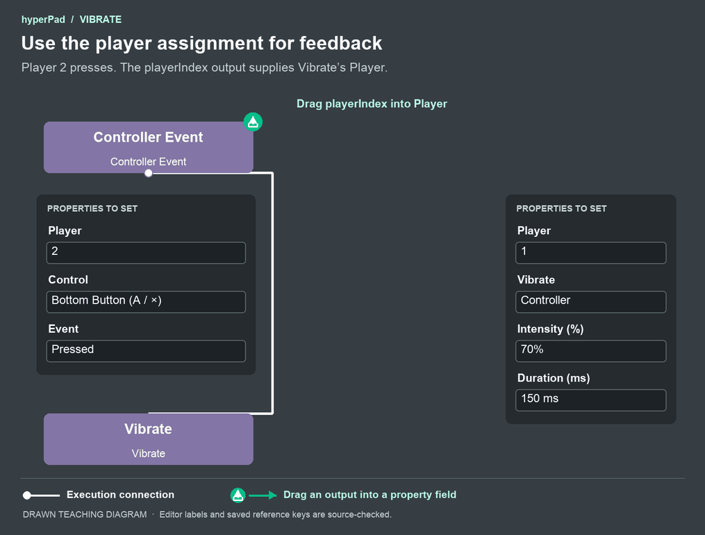Open the Control field Bottom Button (A / ×)
The height and width of the screenshot is (535, 705).
coord(146,302)
